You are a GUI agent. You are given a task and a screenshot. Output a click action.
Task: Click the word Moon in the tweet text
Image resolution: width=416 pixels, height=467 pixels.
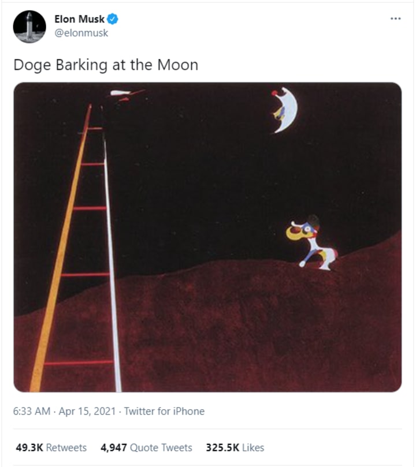tap(177, 65)
